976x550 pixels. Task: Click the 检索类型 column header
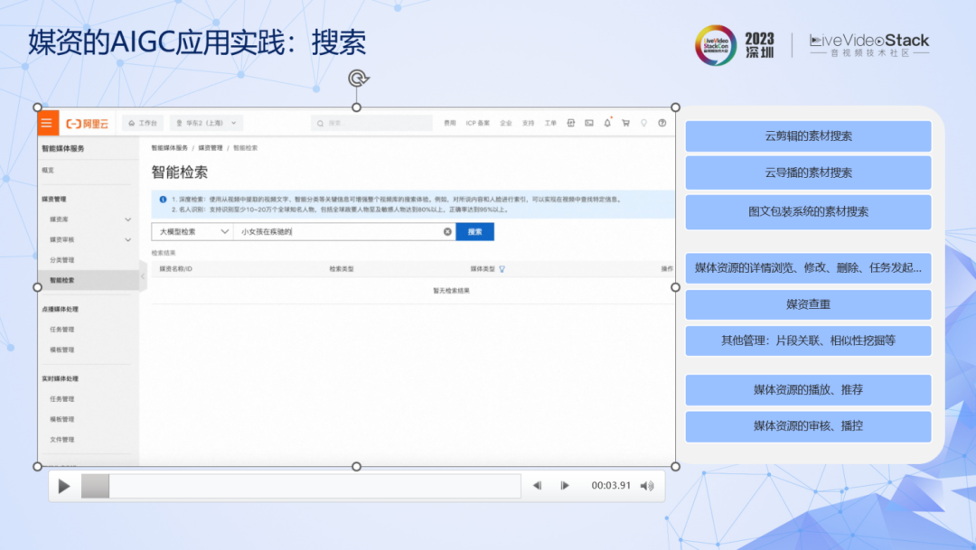tap(341, 269)
